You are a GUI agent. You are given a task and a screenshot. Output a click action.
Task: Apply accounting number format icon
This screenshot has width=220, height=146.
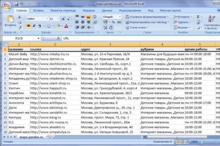105,22
